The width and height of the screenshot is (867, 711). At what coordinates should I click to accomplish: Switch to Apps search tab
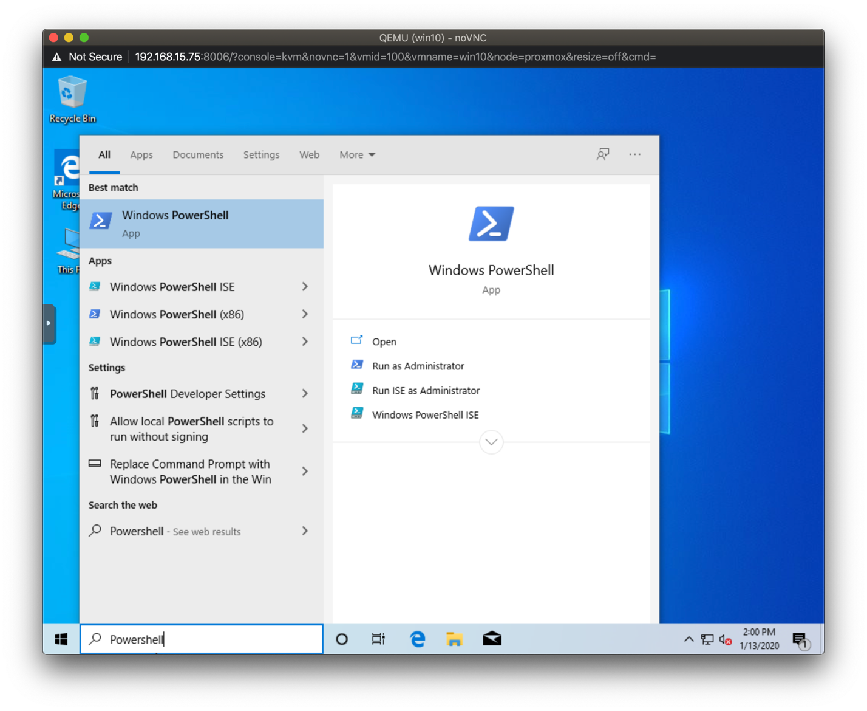click(x=141, y=154)
